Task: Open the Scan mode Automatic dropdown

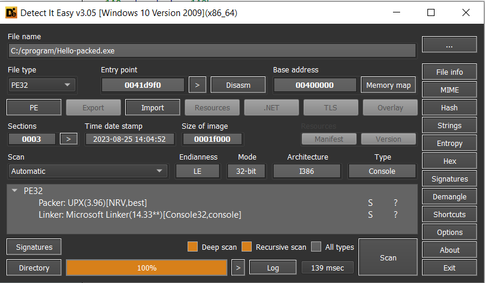Action: (88, 171)
